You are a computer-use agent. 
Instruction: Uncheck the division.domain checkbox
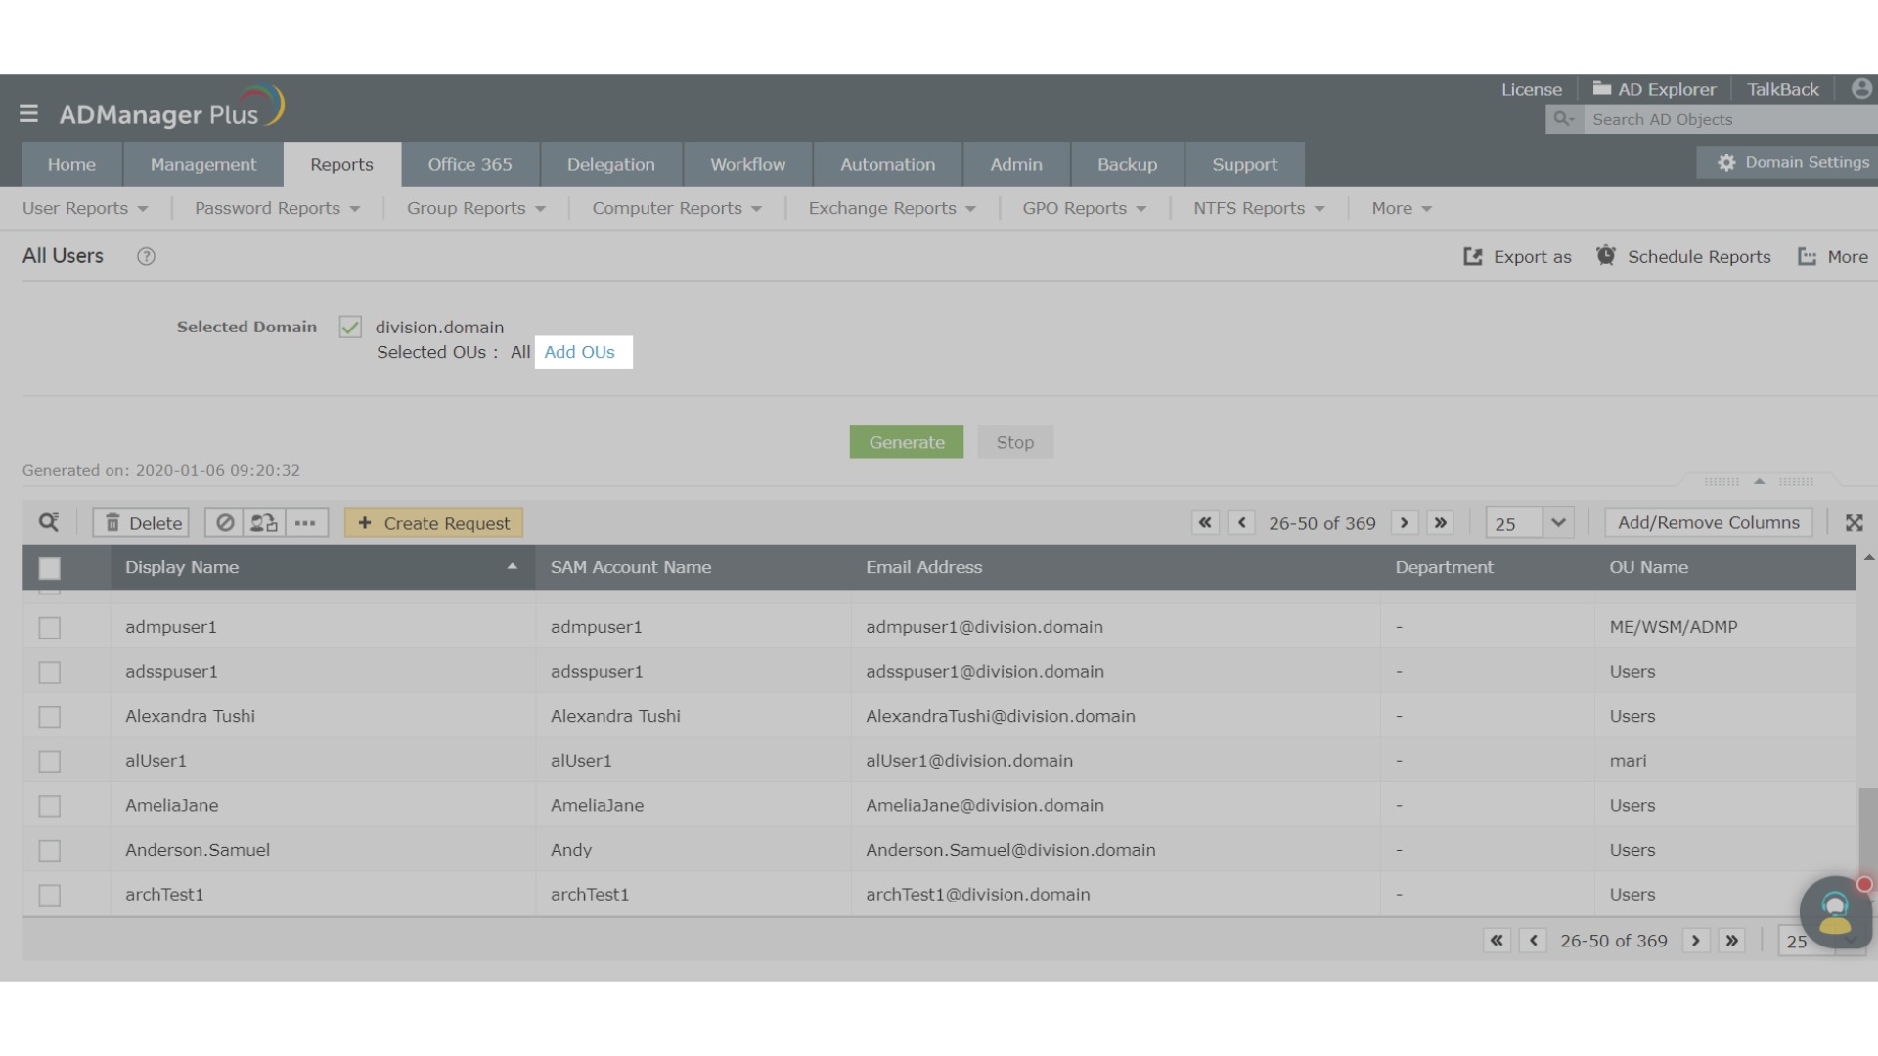tap(350, 328)
